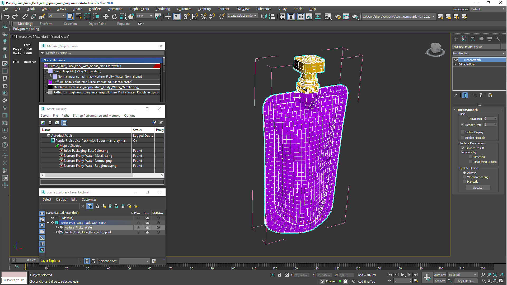507x285 pixels.
Task: Remove modifier with the trash icon
Action: coord(481,95)
